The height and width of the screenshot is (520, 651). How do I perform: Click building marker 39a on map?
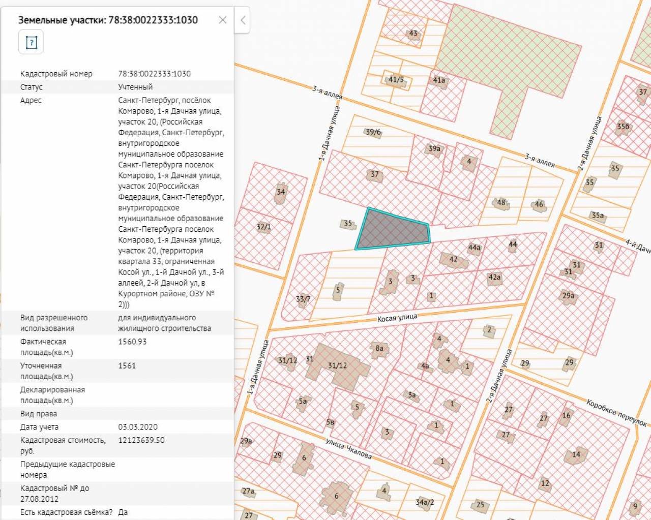point(434,149)
